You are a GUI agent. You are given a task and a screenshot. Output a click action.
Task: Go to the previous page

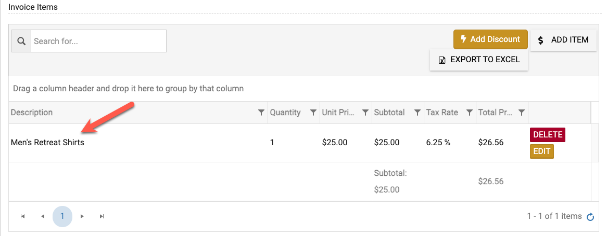point(42,216)
